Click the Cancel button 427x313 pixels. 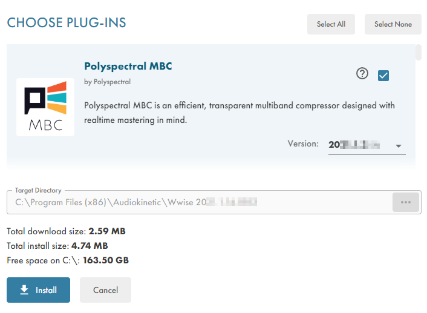(105, 290)
